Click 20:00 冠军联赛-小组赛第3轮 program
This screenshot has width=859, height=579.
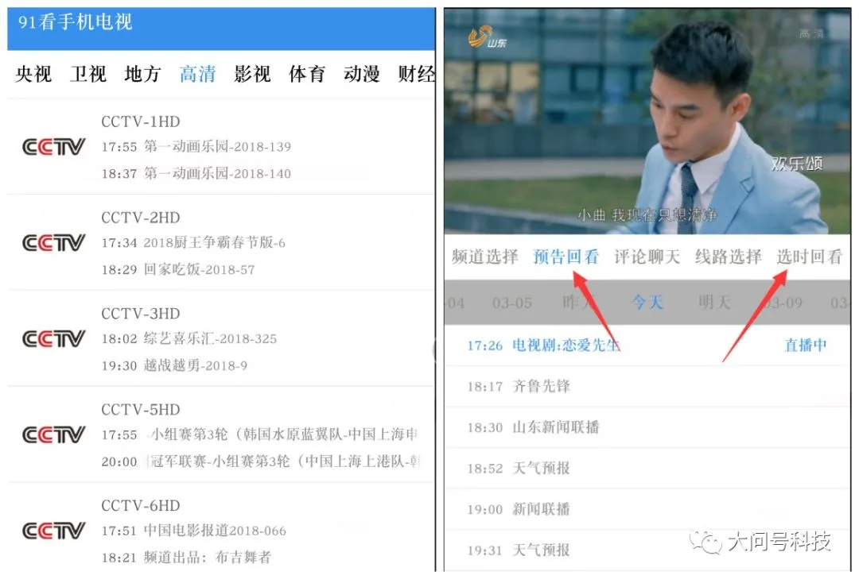(x=260, y=461)
